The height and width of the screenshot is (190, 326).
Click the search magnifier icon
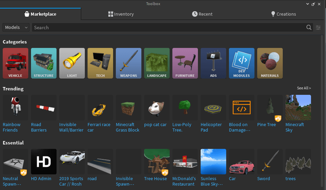(x=309, y=28)
